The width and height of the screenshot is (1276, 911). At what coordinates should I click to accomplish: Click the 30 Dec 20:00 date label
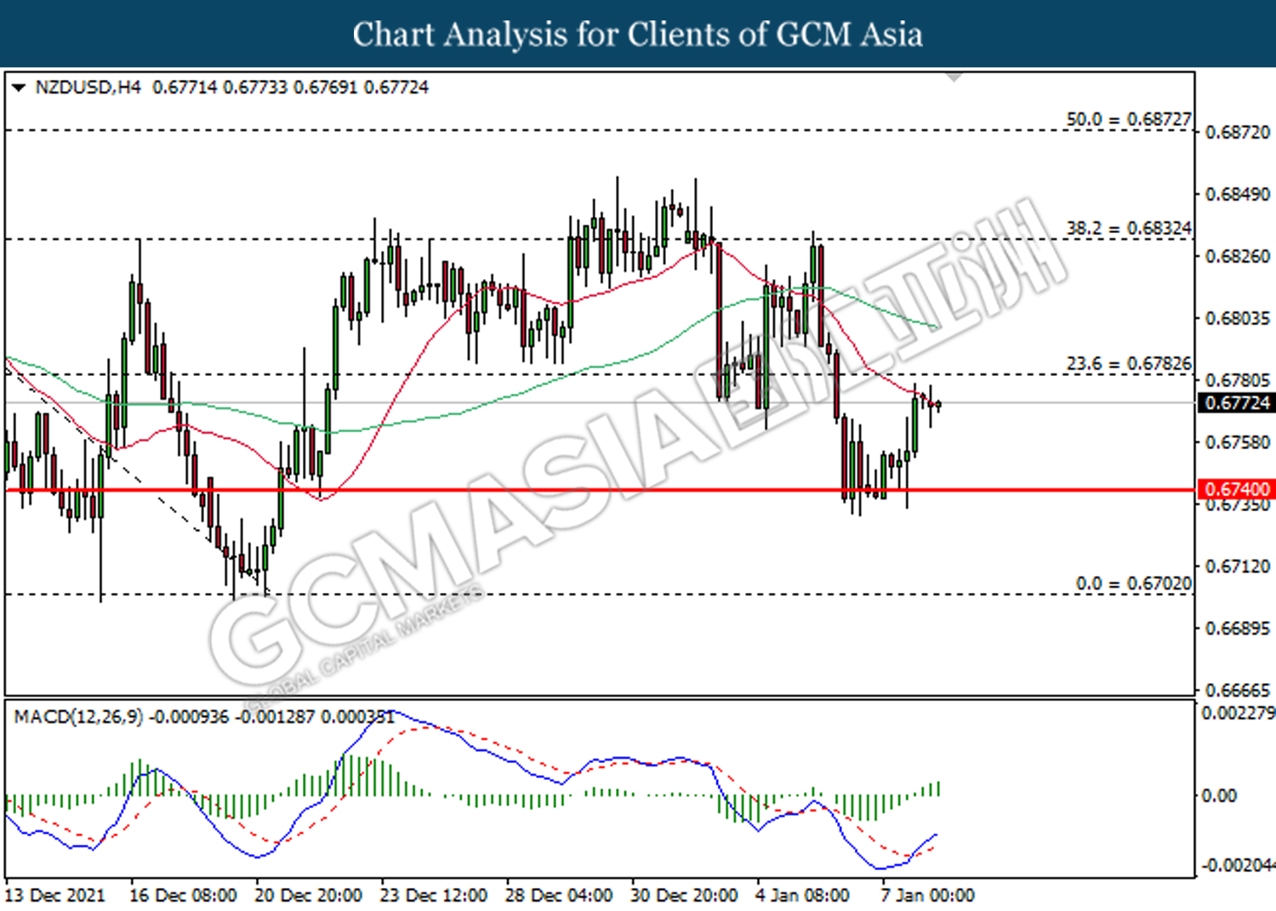(684, 896)
